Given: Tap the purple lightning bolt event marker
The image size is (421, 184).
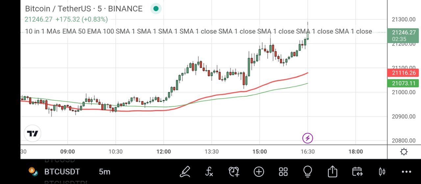Looking at the screenshot, I should click(x=308, y=138).
